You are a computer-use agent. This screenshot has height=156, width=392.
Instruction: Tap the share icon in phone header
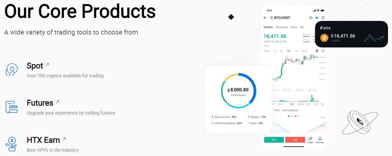[x=323, y=18]
